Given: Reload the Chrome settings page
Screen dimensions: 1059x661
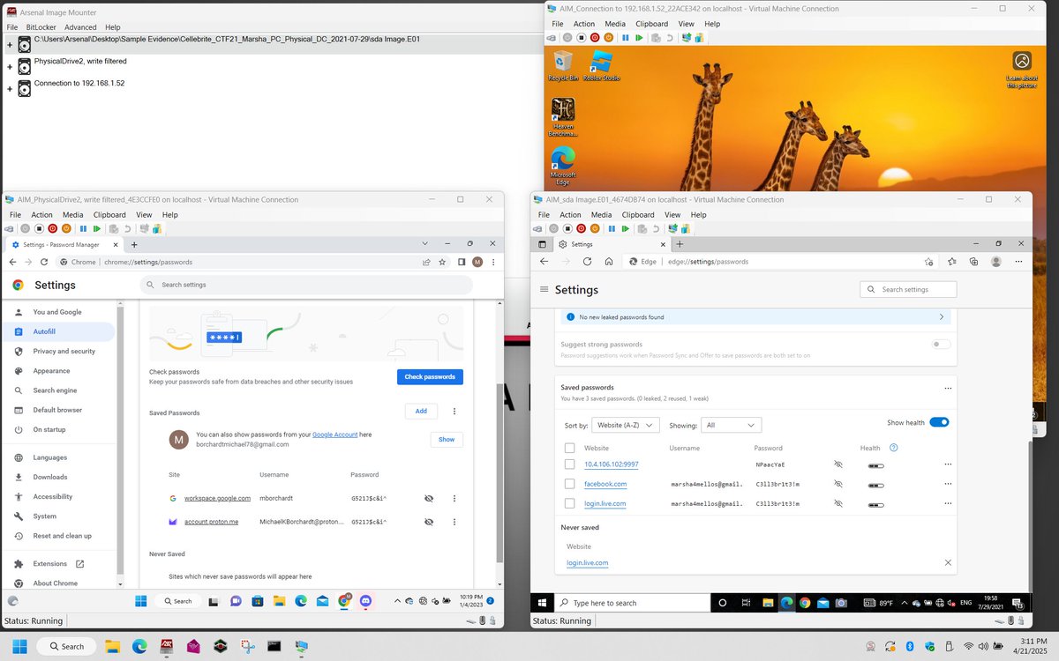Looking at the screenshot, I should point(46,262).
